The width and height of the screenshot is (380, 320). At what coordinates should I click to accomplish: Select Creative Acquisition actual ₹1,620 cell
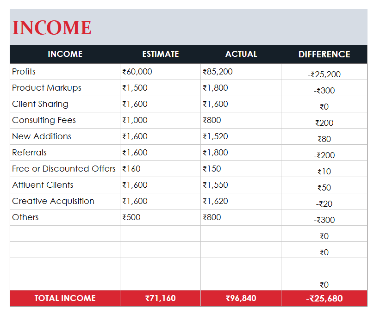point(216,201)
